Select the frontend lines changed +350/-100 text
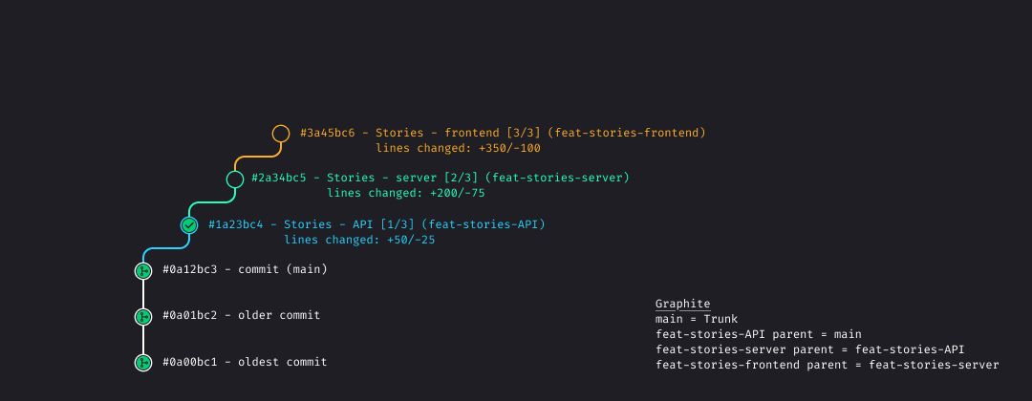Image resolution: width=1032 pixels, height=401 pixels. 458,149
